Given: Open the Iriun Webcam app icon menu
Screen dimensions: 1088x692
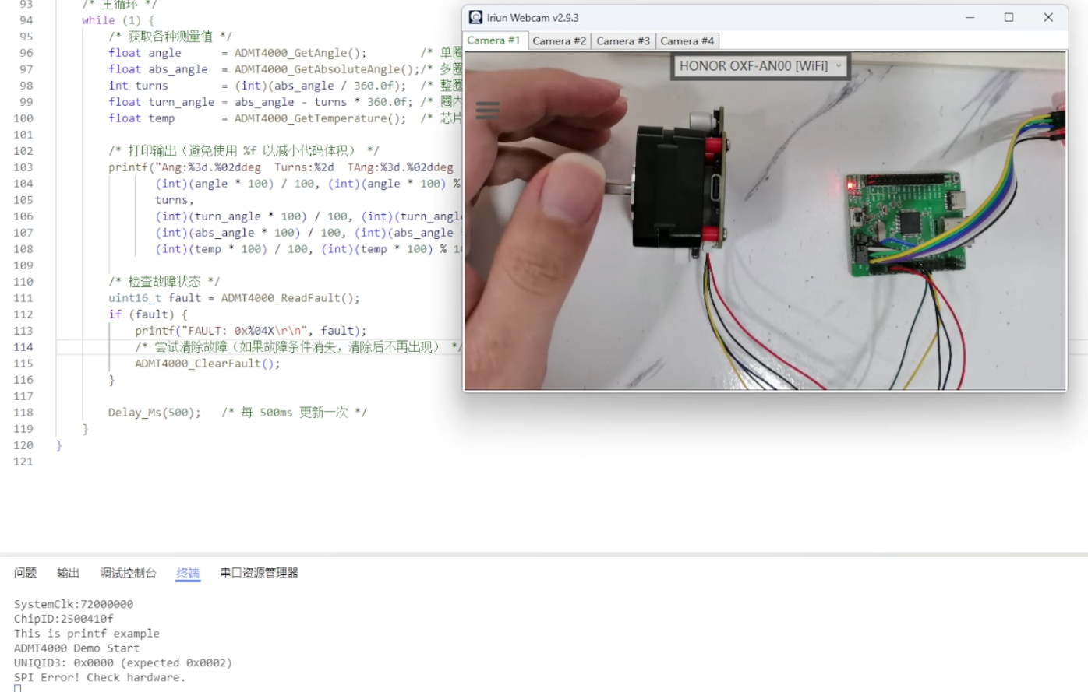Looking at the screenshot, I should [475, 17].
